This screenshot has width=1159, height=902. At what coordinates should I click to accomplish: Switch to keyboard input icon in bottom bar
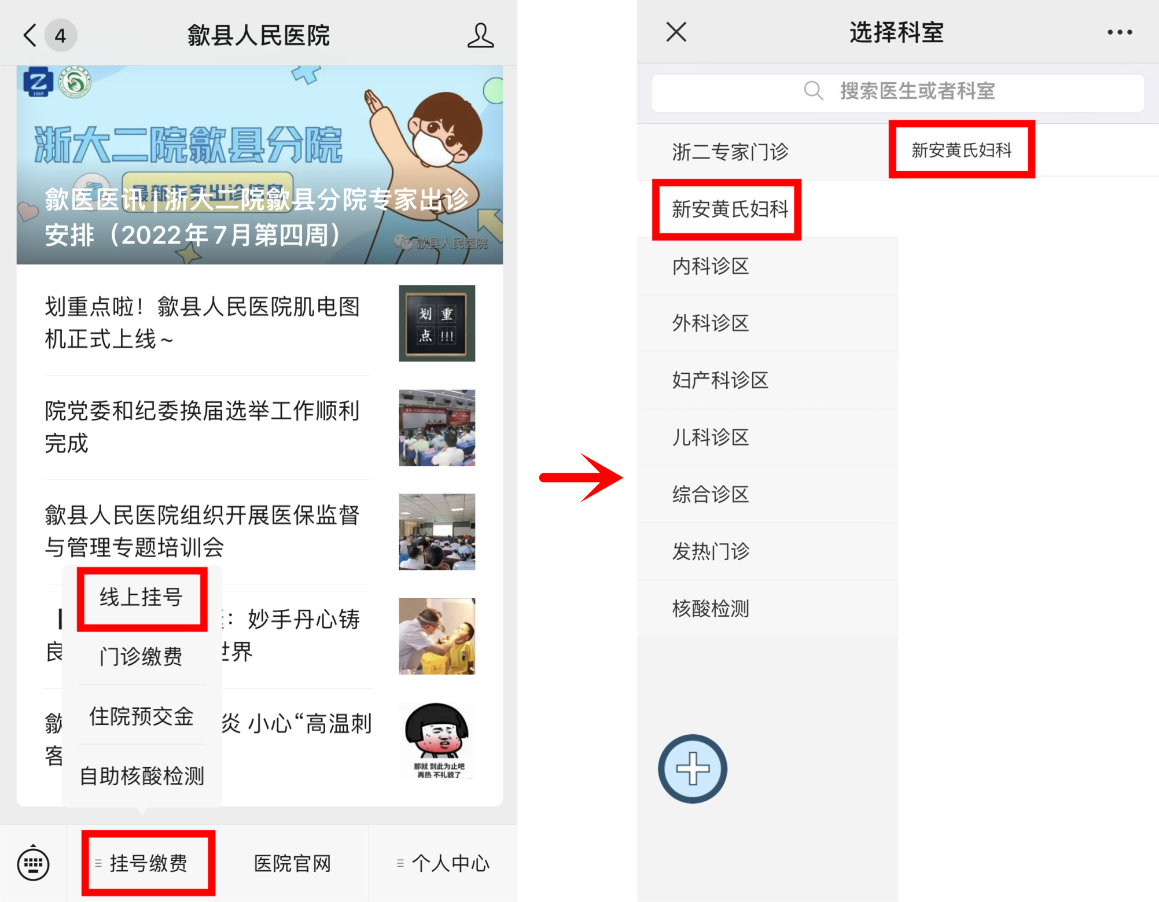(33, 864)
